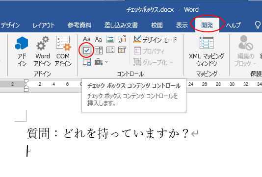The image size is (262, 177).
Task: Insert check box content control
Action: click(x=86, y=51)
